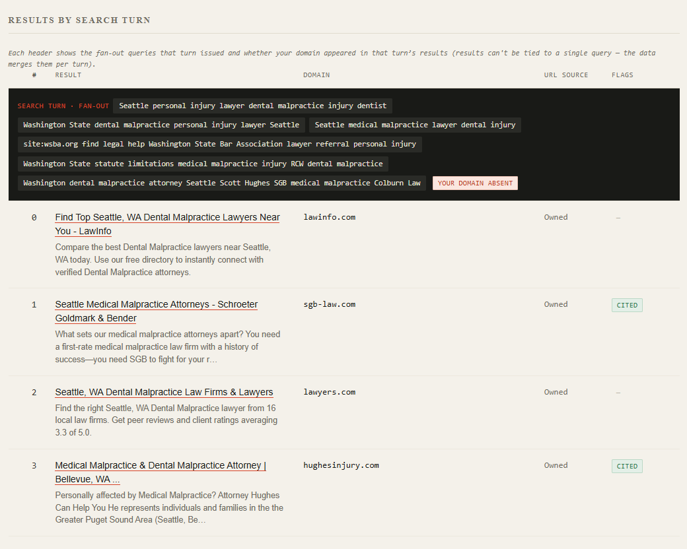The width and height of the screenshot is (687, 549).
Task: Click 'Owned' in the sgb-law.com row
Action: coord(556,304)
